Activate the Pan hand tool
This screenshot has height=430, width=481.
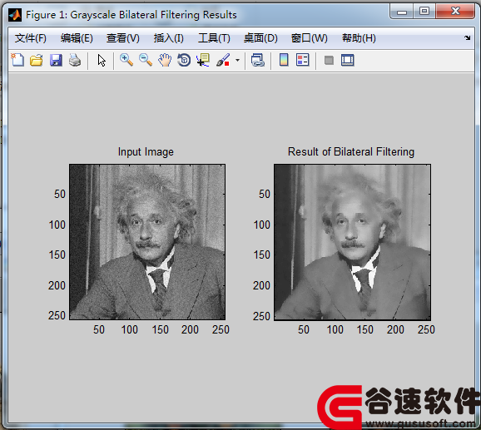(x=165, y=60)
